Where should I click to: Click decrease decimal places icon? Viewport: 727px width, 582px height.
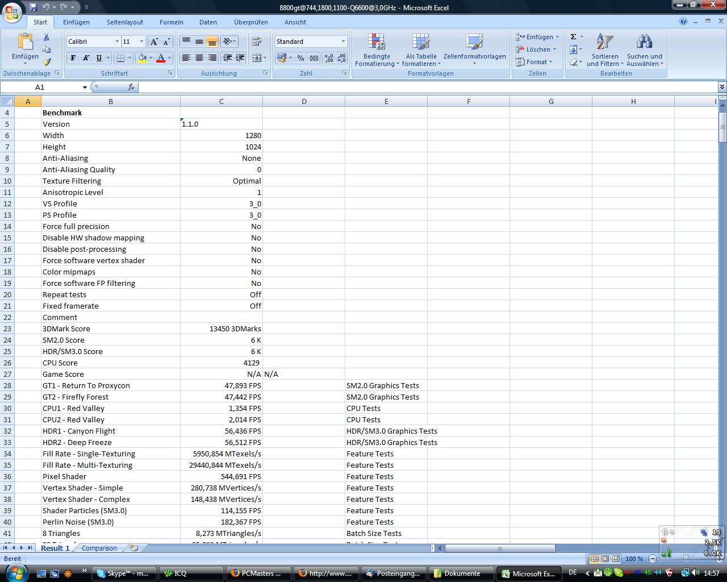[341, 58]
